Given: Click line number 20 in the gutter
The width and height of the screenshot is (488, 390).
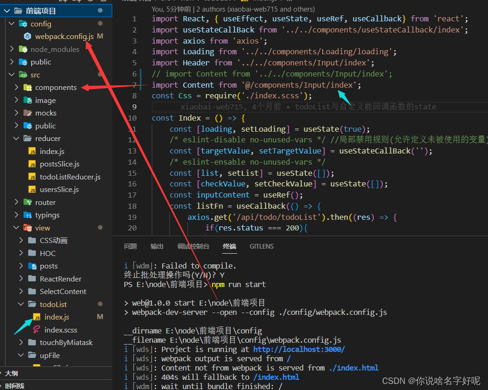Looking at the screenshot, I should [132, 228].
